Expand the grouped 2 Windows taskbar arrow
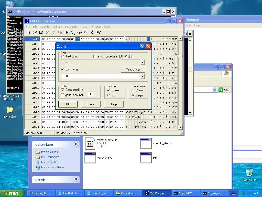 (x=140, y=193)
